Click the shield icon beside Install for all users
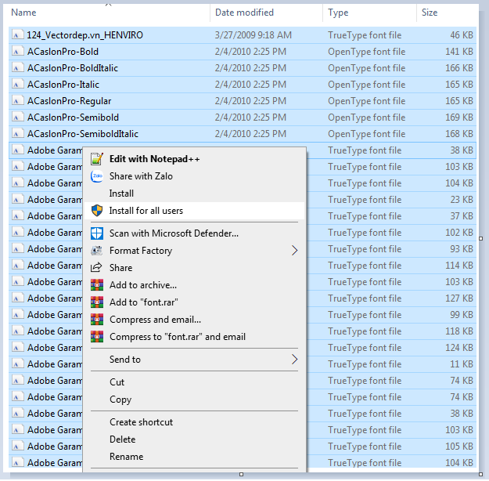This screenshot has height=481, width=489. point(97,211)
